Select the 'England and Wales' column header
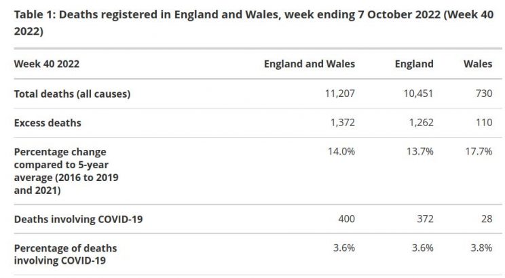The height and width of the screenshot is (278, 505). pos(310,64)
